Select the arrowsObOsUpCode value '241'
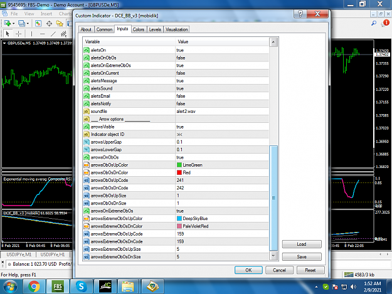Image resolution: width=392 pixels, height=294 pixels. [180, 180]
